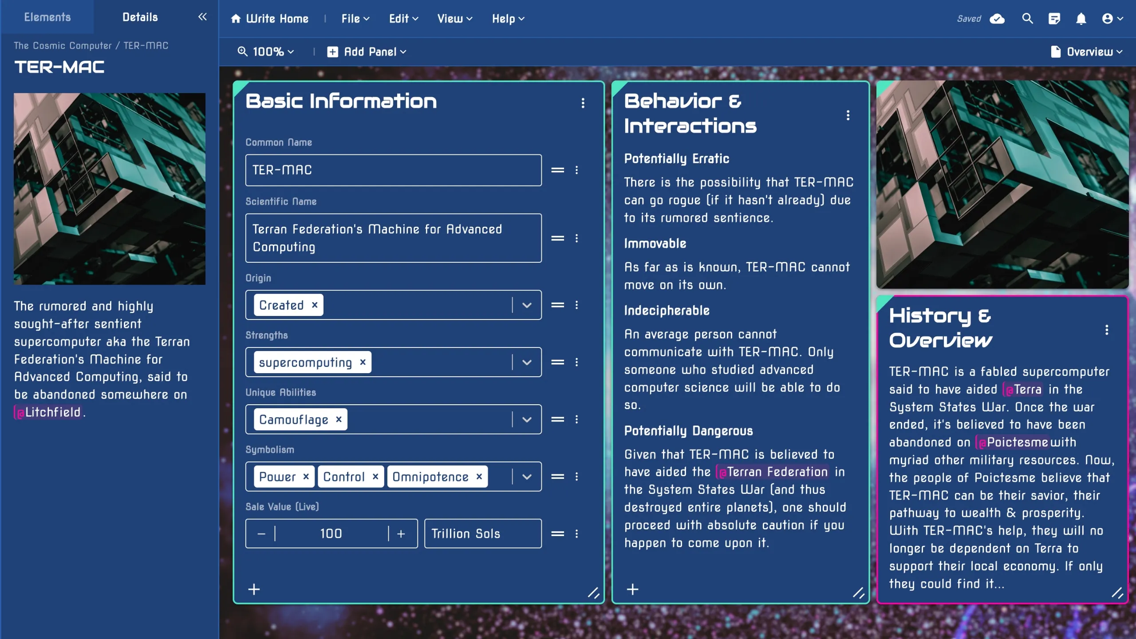Switch to the Elements tab
Screen dimensions: 1136x639
click(x=47, y=17)
